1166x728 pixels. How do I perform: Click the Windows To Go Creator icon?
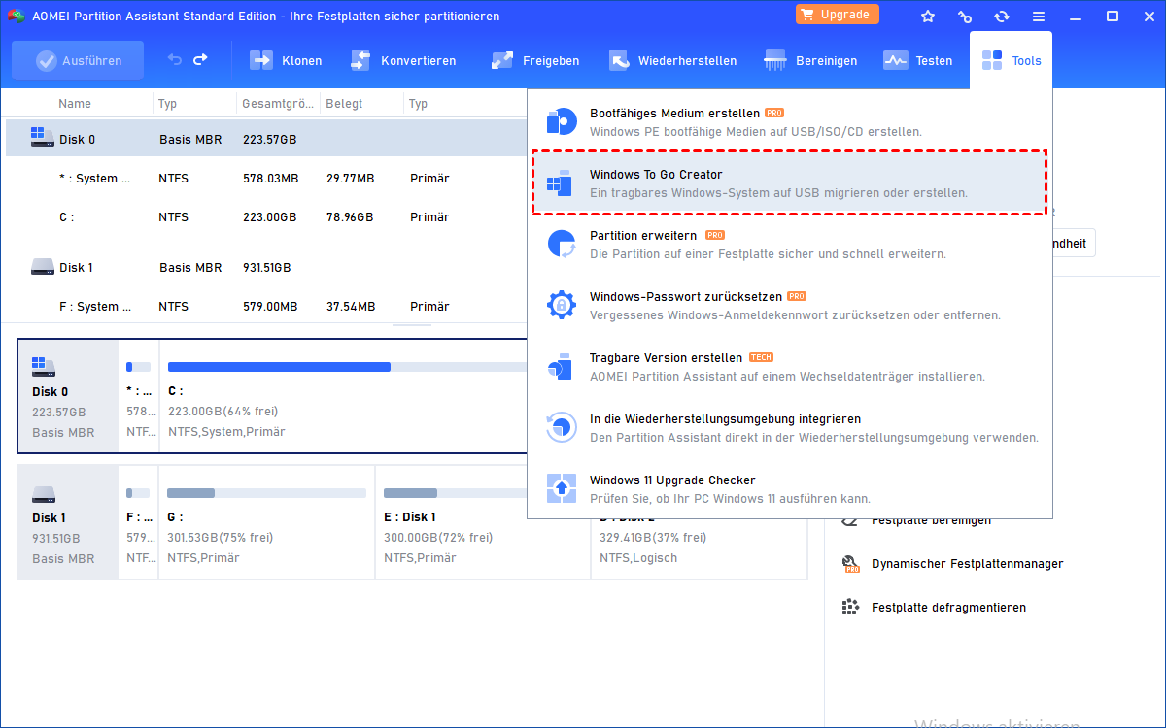pyautogui.click(x=562, y=182)
